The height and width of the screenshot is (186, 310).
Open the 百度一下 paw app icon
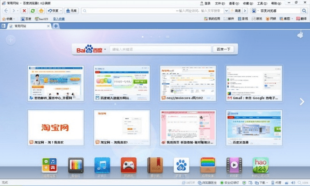pyautogui.click(x=181, y=165)
